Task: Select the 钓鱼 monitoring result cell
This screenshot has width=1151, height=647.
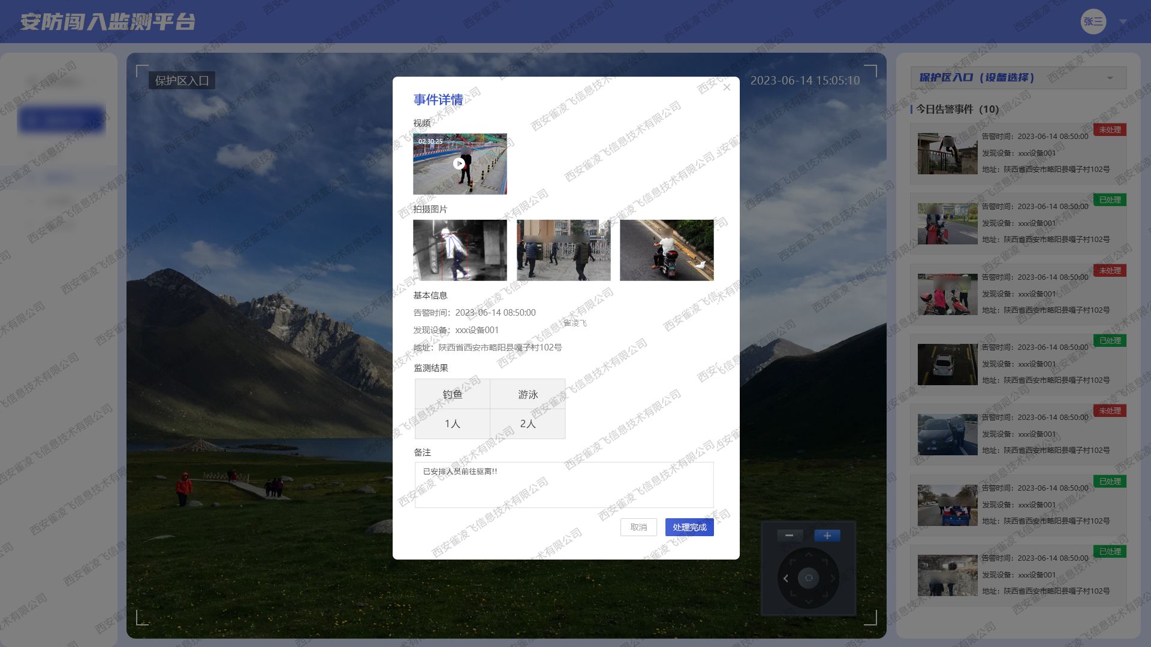Action: [x=452, y=394]
